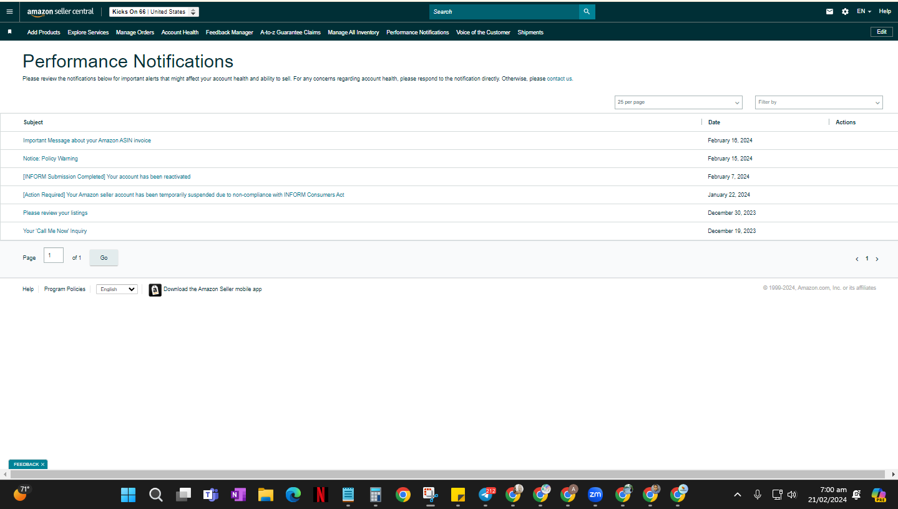Click the page number input box
Image resolution: width=898 pixels, height=509 pixels.
pyautogui.click(x=54, y=255)
